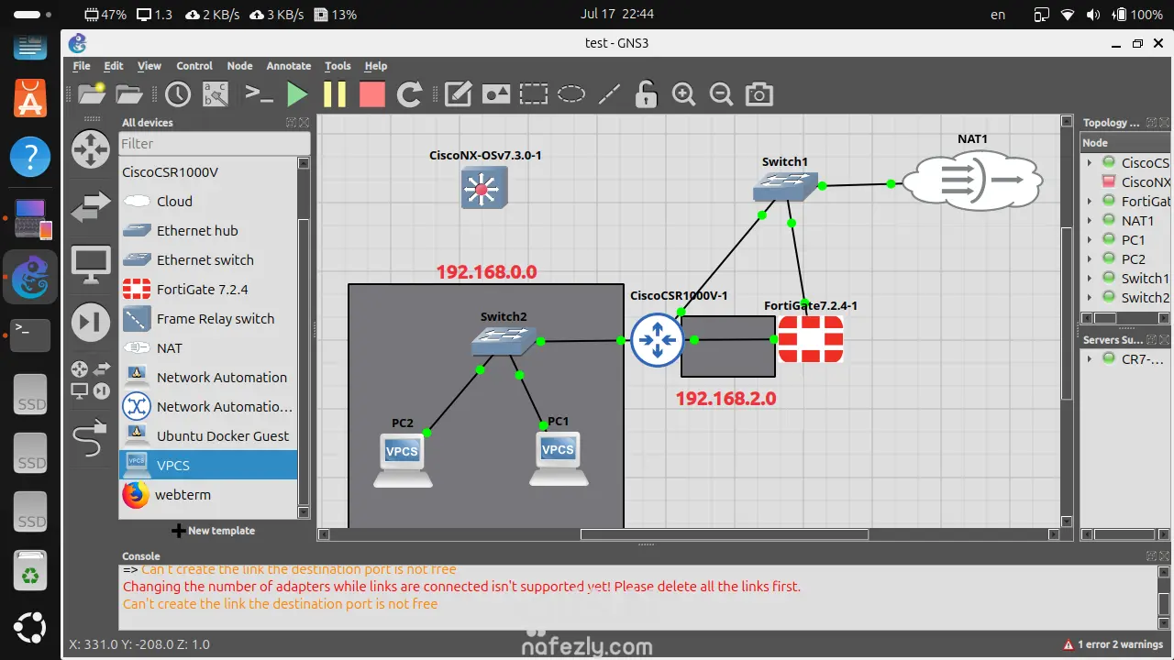Open a project with the second folder icon
The height and width of the screenshot is (660, 1174).
tap(129, 93)
